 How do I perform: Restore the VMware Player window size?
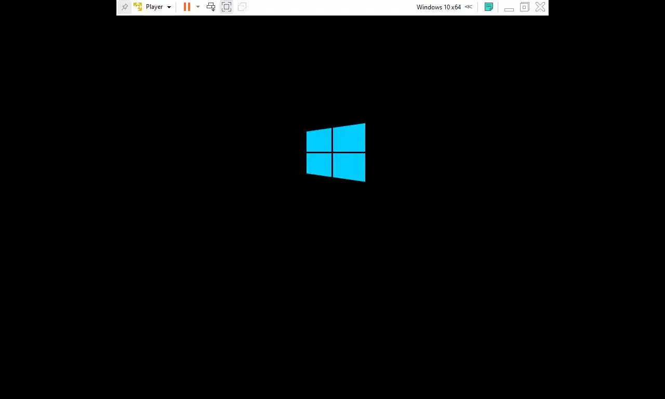pyautogui.click(x=525, y=7)
